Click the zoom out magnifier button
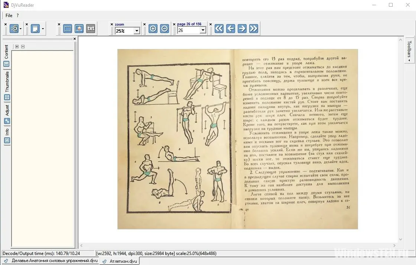This screenshot has height=265, width=416. click(x=165, y=29)
